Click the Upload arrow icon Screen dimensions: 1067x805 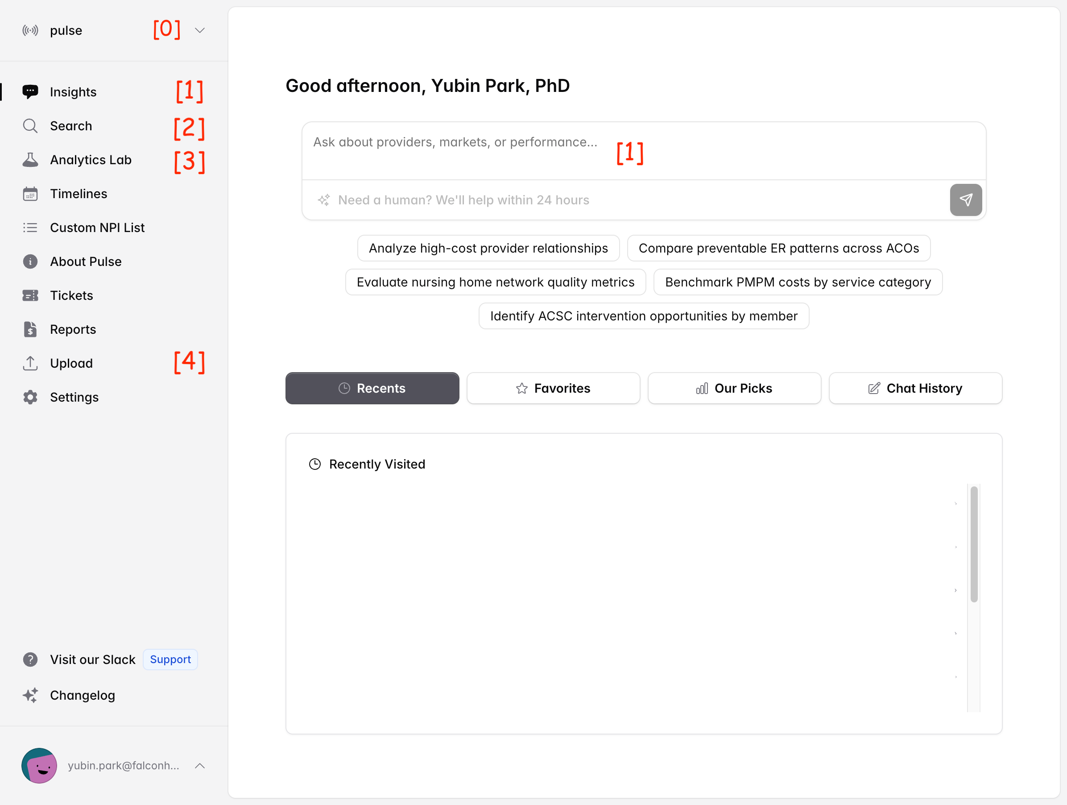tap(30, 363)
